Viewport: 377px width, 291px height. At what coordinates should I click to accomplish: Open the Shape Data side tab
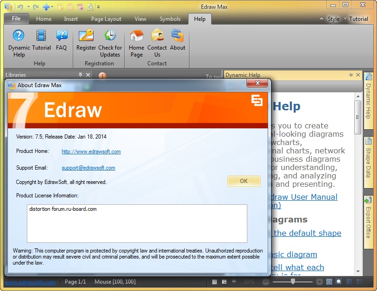point(368,163)
